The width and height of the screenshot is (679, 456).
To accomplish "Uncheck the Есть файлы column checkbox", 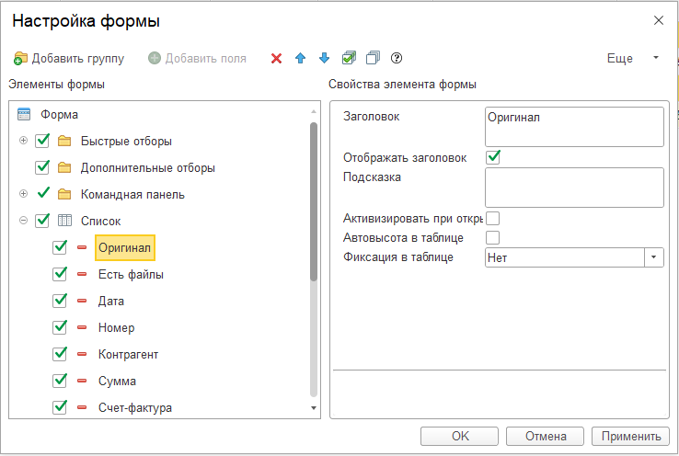I will pyautogui.click(x=60, y=274).
